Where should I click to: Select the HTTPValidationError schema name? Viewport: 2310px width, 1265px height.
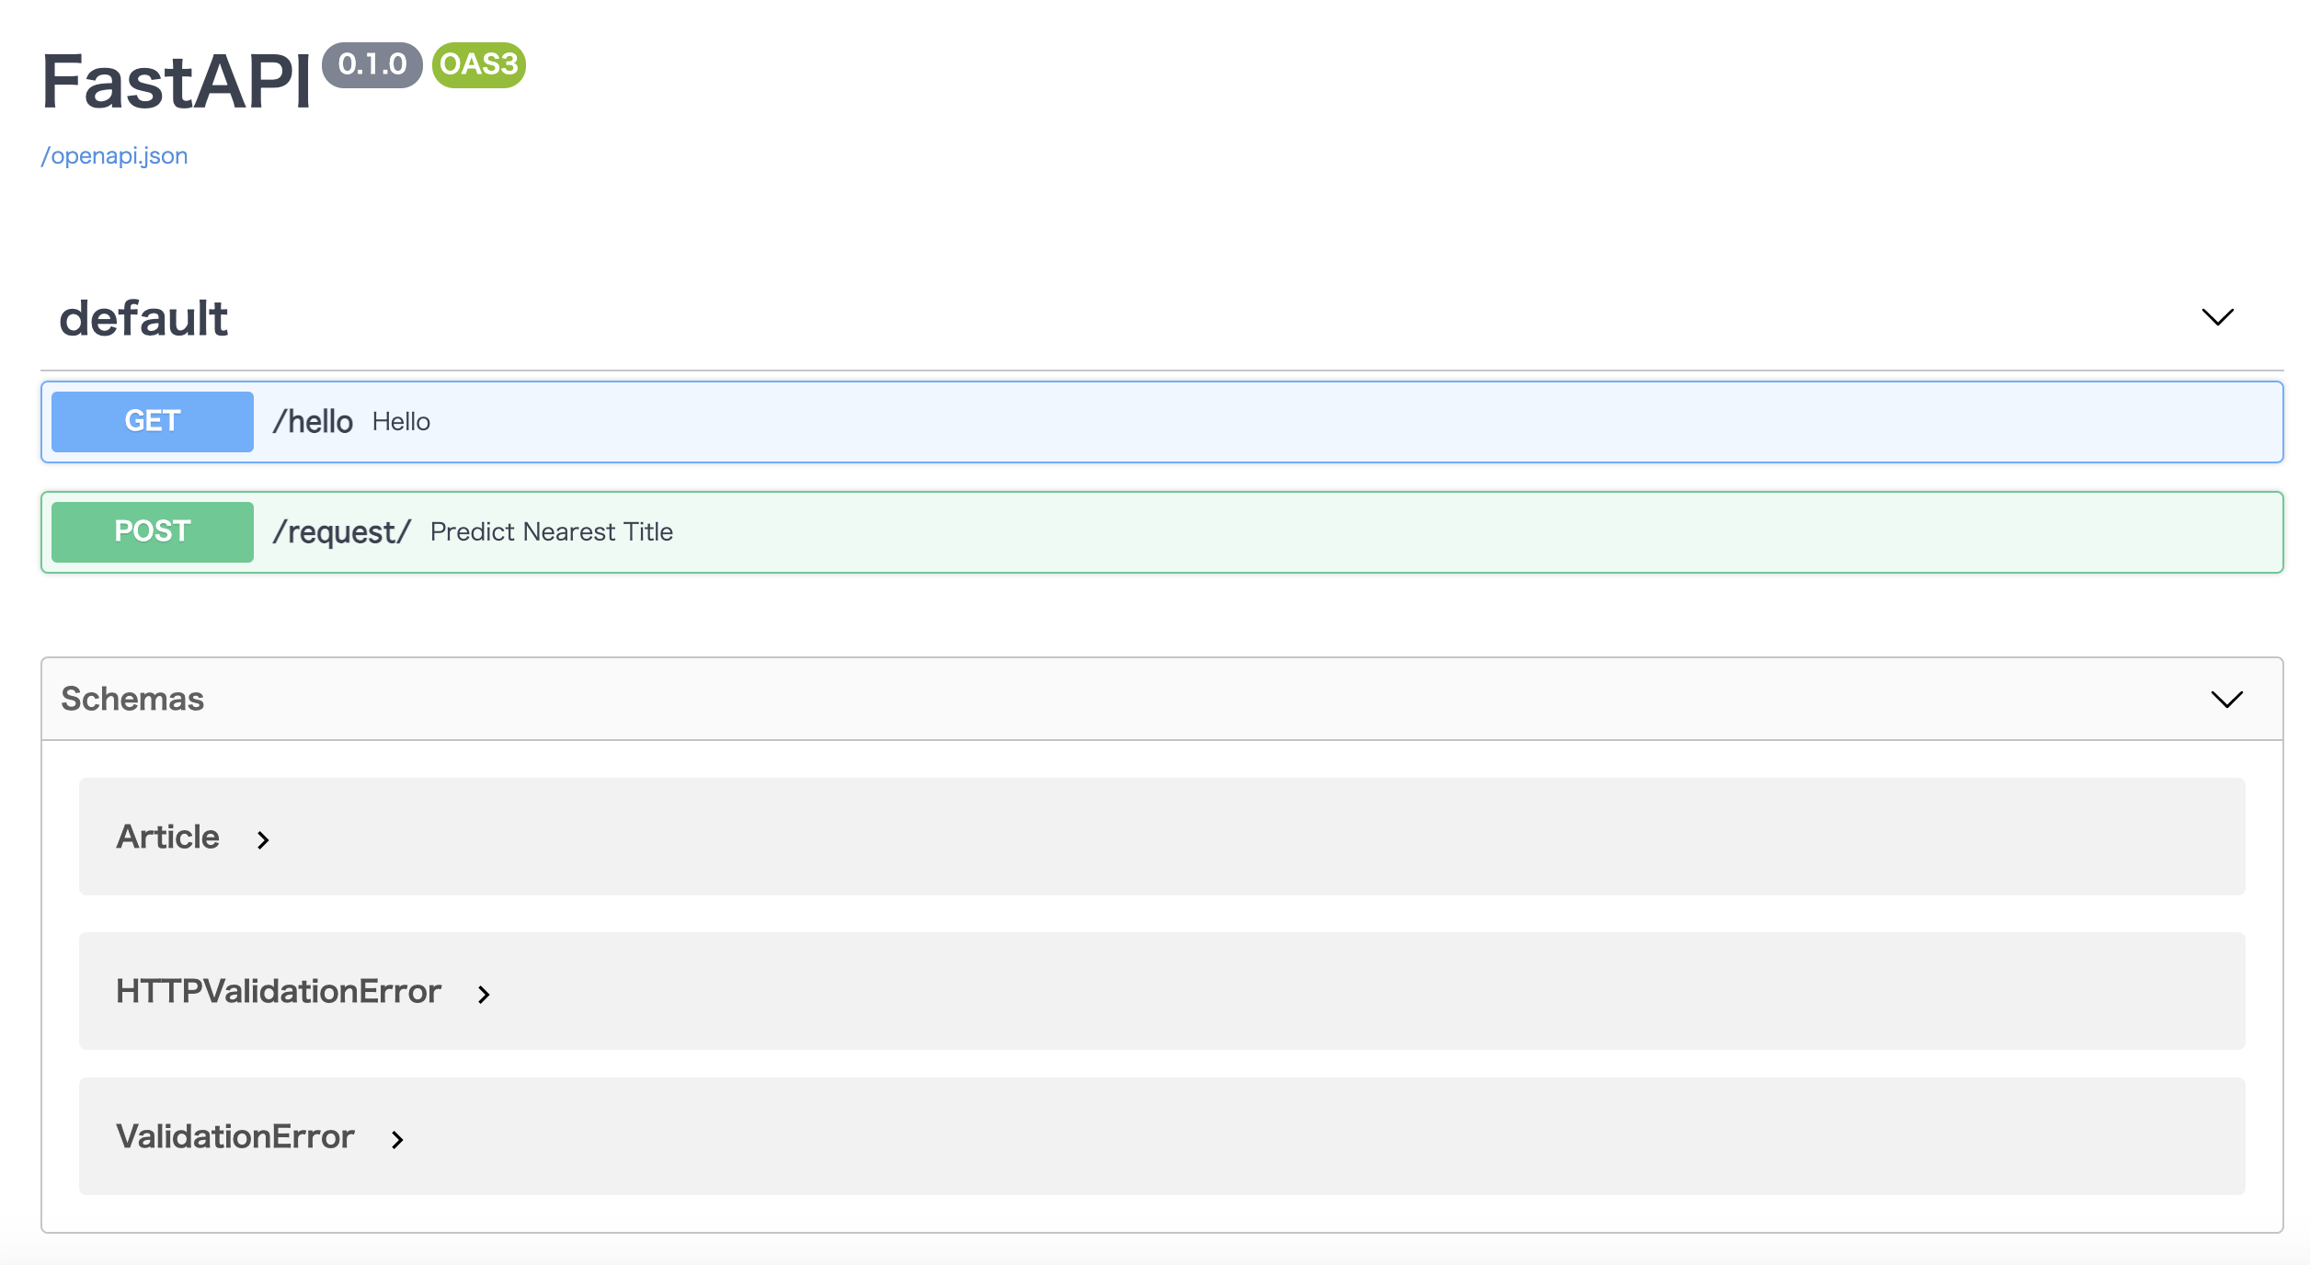(279, 992)
